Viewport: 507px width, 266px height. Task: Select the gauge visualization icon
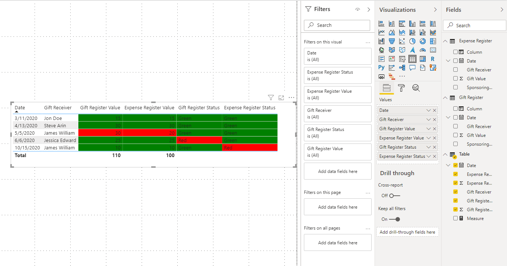[422, 50]
